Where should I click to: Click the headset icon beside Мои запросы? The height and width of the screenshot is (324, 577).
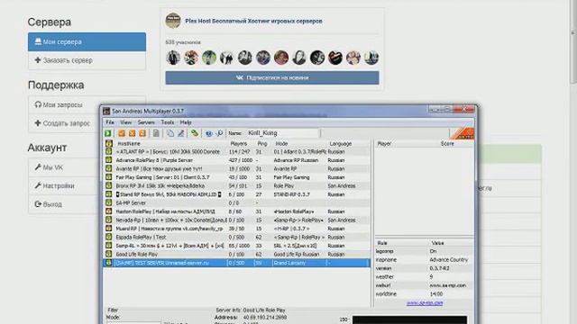pyautogui.click(x=38, y=104)
